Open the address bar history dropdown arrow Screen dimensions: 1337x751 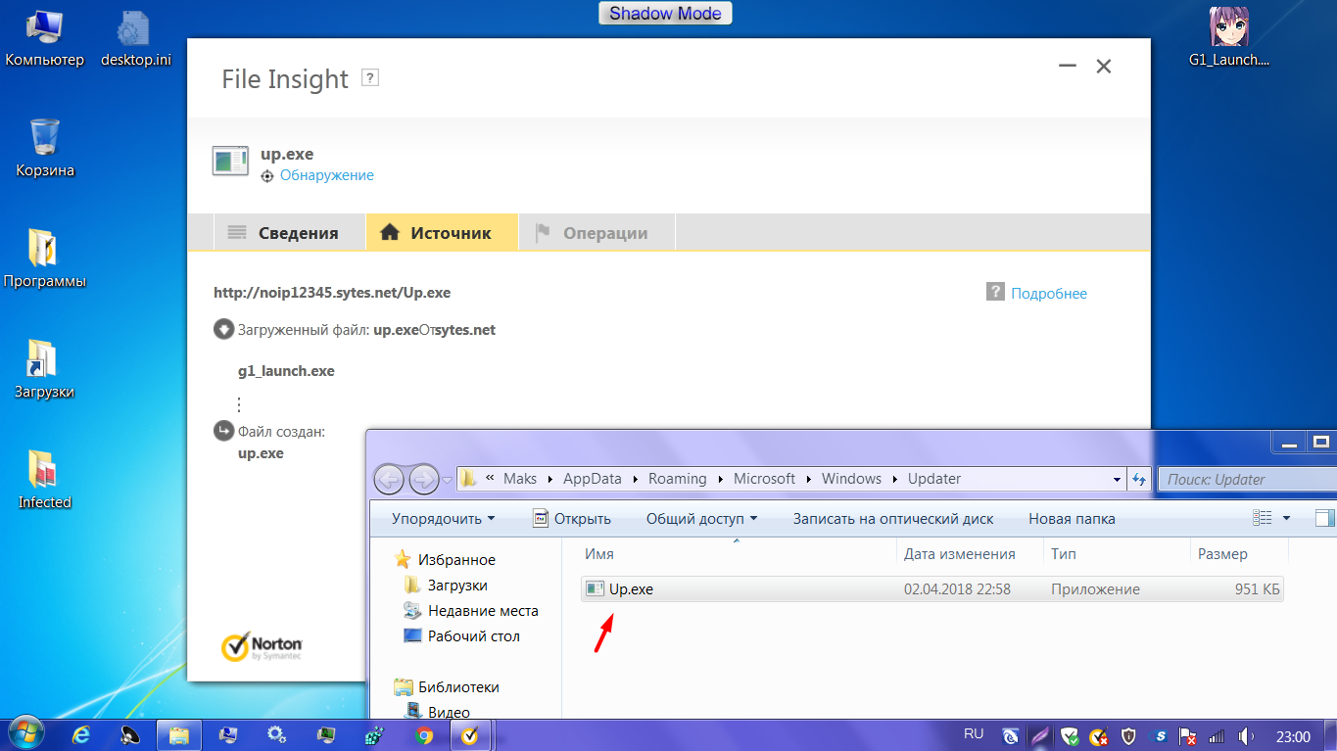(1118, 479)
